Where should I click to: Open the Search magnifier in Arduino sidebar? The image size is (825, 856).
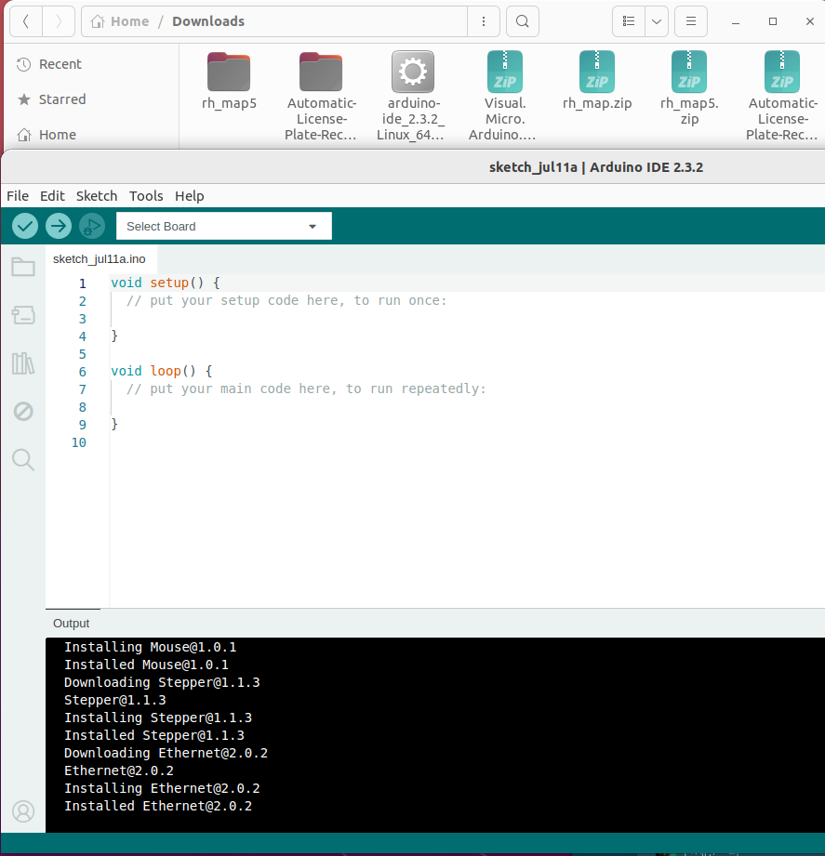pos(23,460)
